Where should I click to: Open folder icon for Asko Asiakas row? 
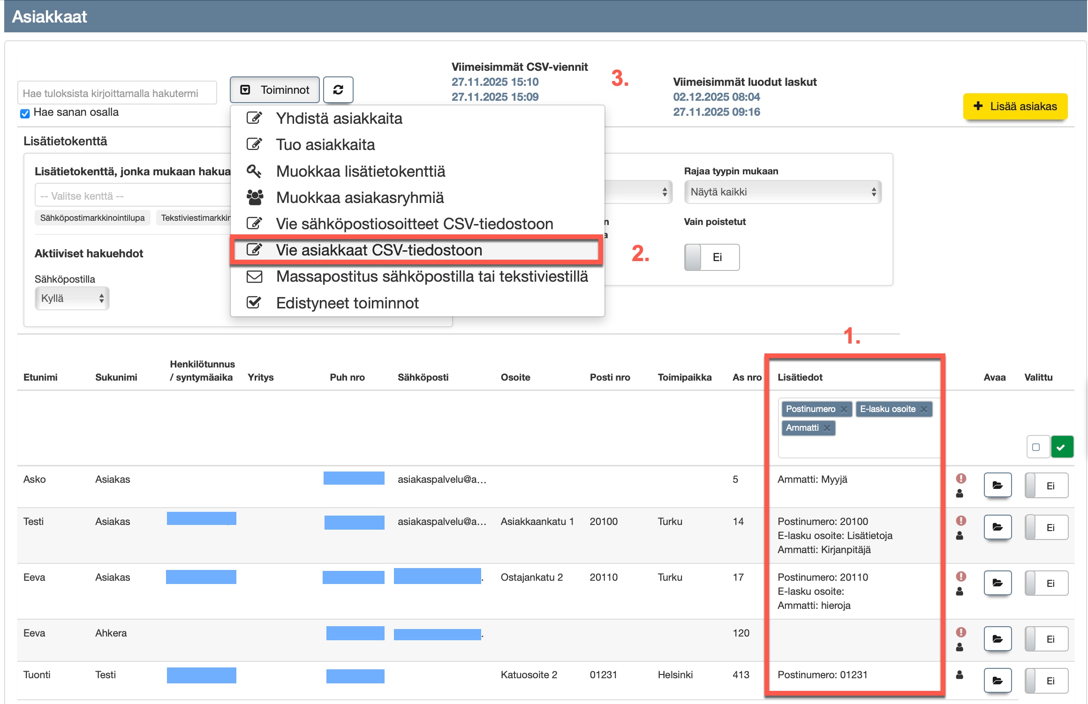(x=997, y=485)
